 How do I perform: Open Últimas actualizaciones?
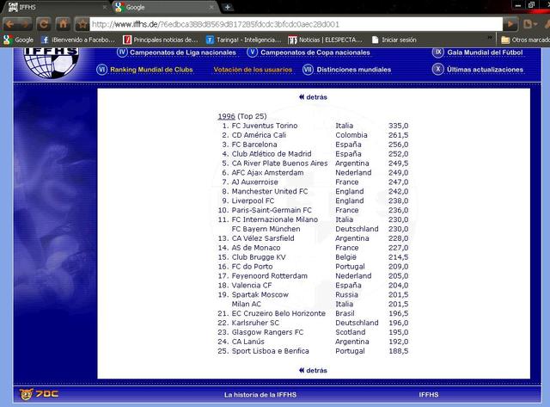pyautogui.click(x=485, y=70)
